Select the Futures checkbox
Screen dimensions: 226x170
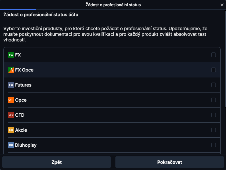(214, 85)
